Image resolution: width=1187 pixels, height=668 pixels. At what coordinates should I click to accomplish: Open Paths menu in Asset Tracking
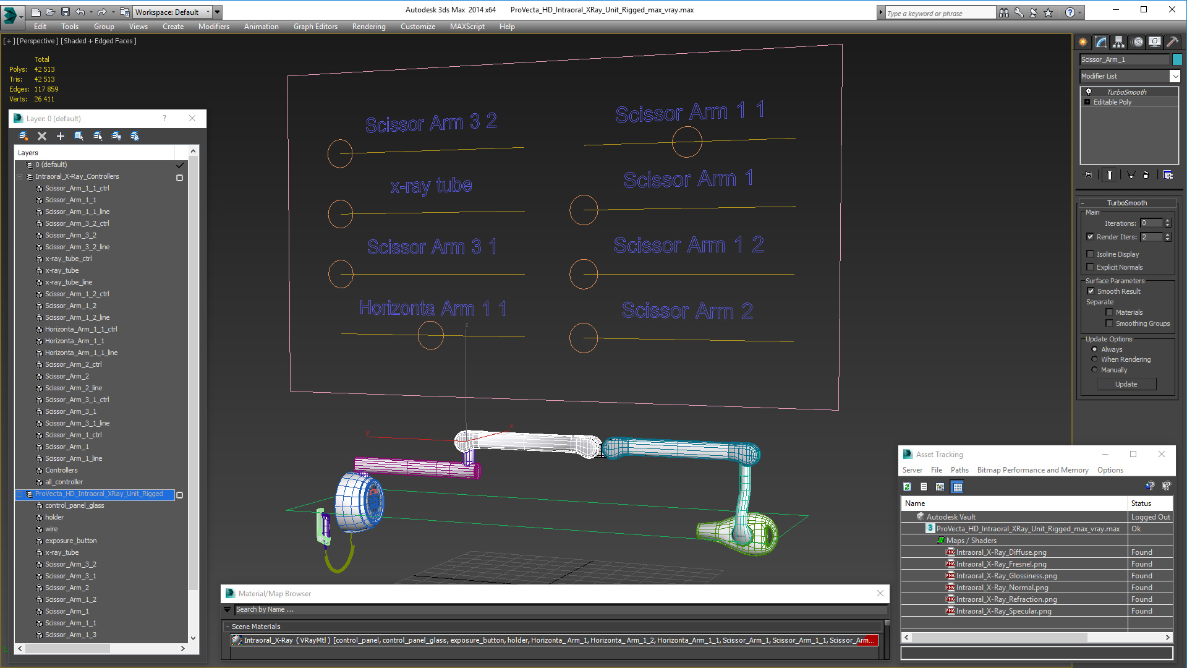click(959, 470)
